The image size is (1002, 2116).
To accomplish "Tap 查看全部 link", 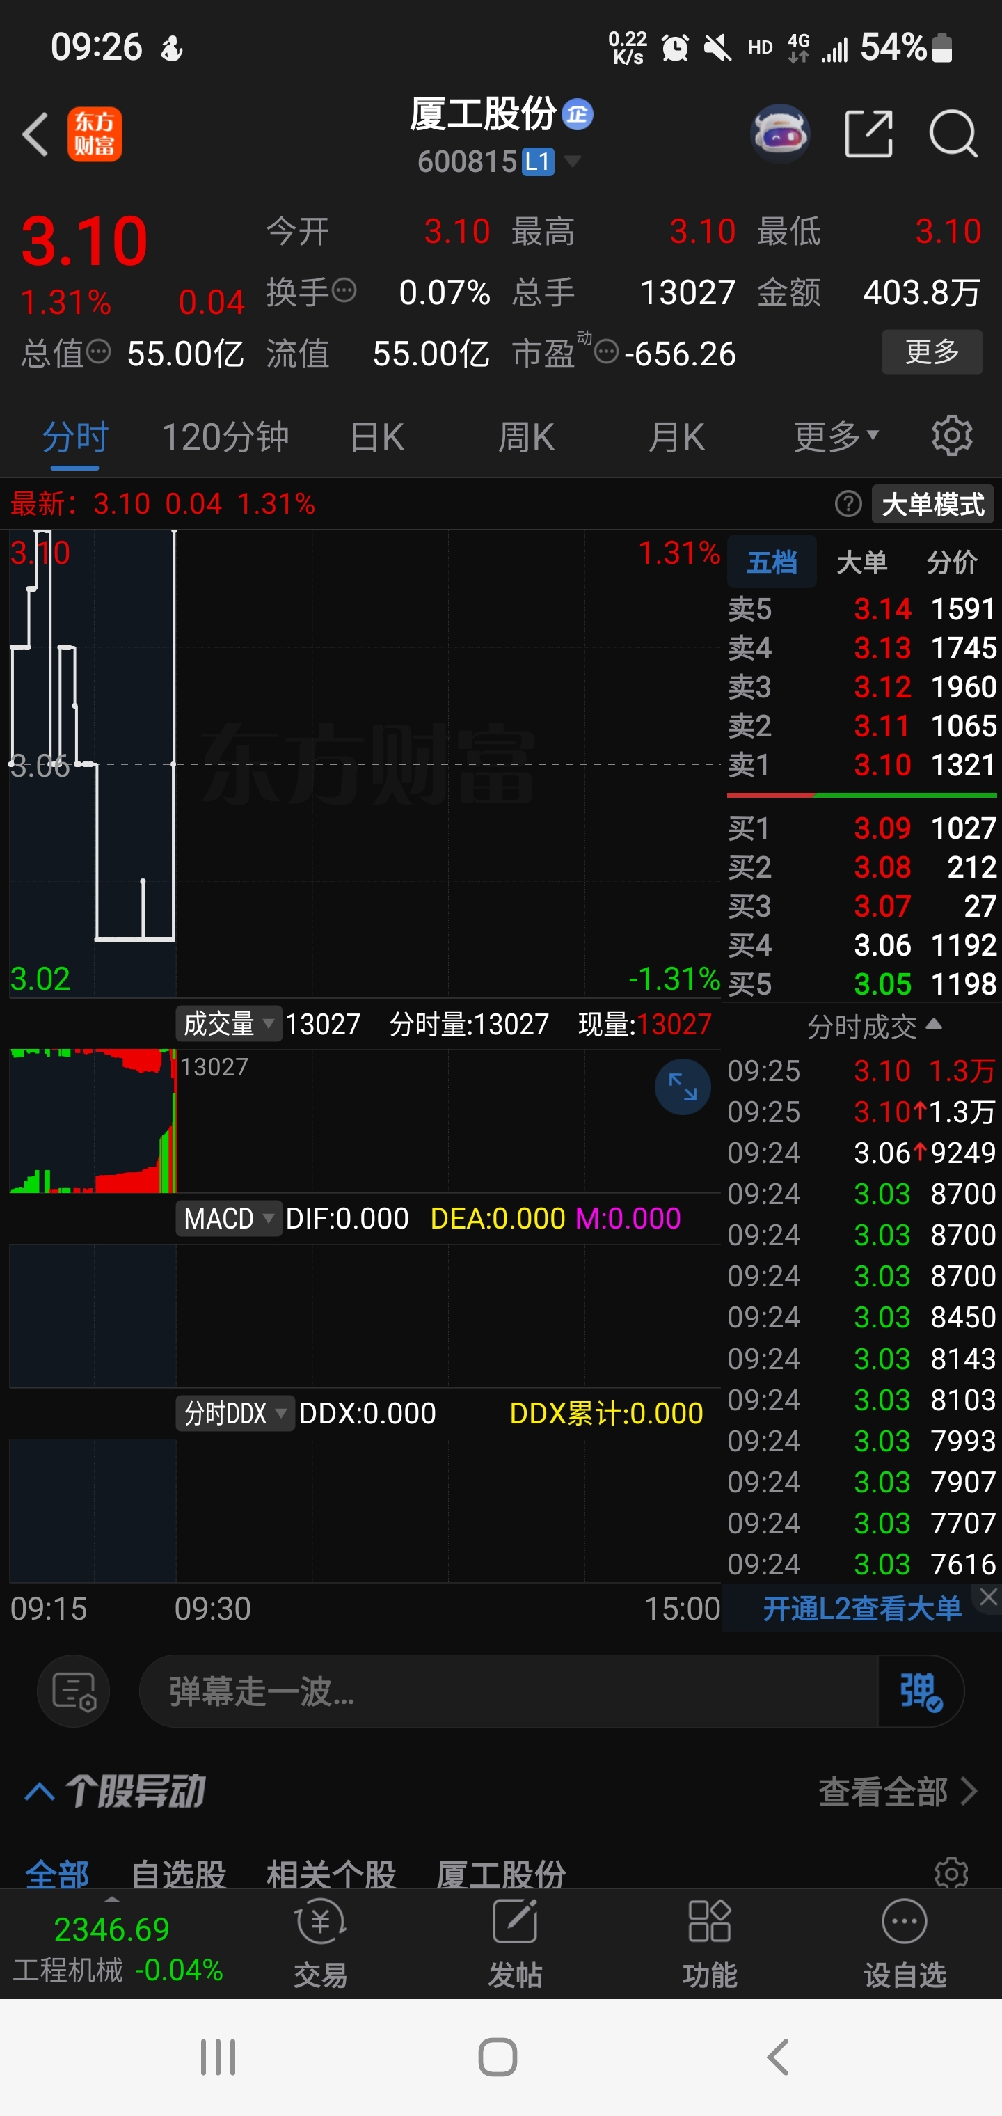I will 898,1792.
